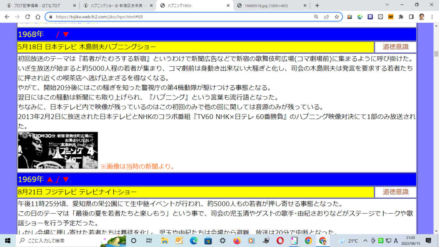Screen dimensions: 439x247
Task: Launch Microsoft Edge from the taskbar
Action: pos(194,240)
